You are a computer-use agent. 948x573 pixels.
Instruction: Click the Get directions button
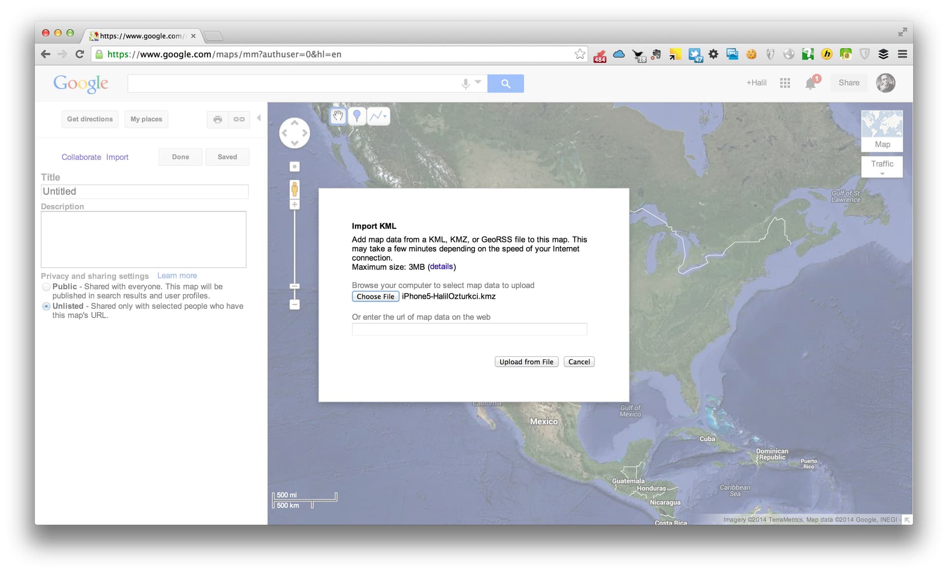90,120
